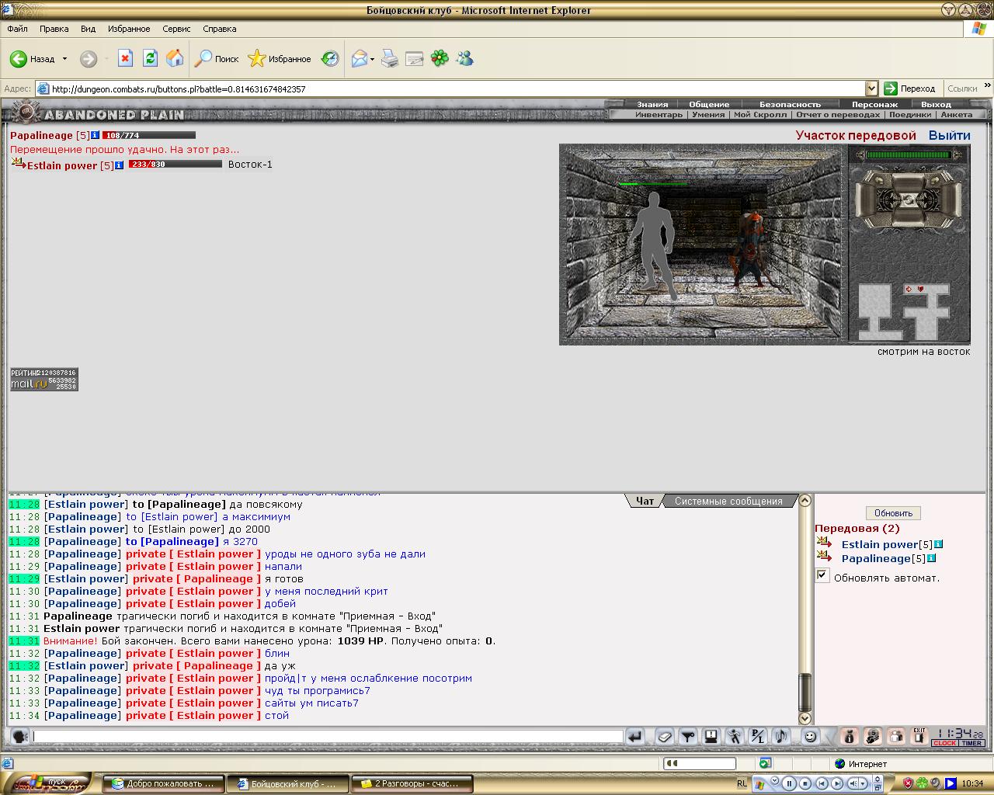Screen dimensions: 994x795
Task: Open the Back history dropdown arrow
Action: [x=64, y=59]
